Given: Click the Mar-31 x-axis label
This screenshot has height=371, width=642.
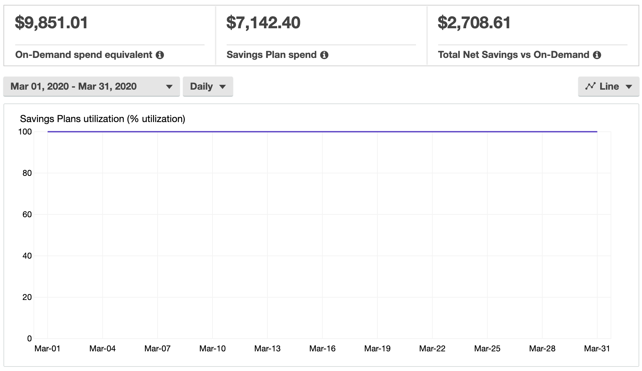Looking at the screenshot, I should 597,349.
